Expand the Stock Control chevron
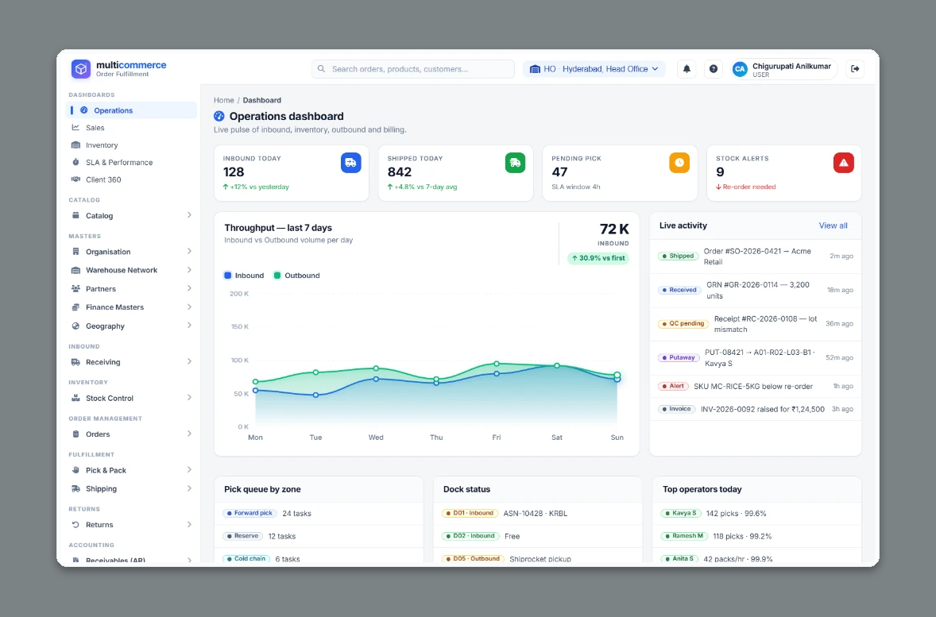The width and height of the screenshot is (936, 617). pos(189,398)
